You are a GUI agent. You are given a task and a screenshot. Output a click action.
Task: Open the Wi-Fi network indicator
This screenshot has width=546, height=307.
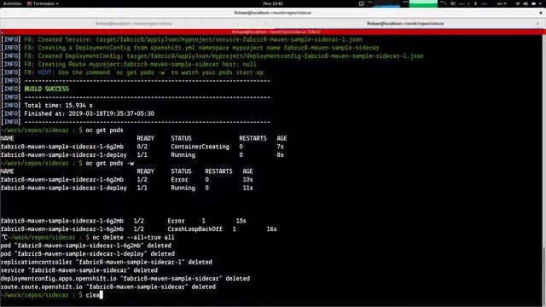pos(518,3)
